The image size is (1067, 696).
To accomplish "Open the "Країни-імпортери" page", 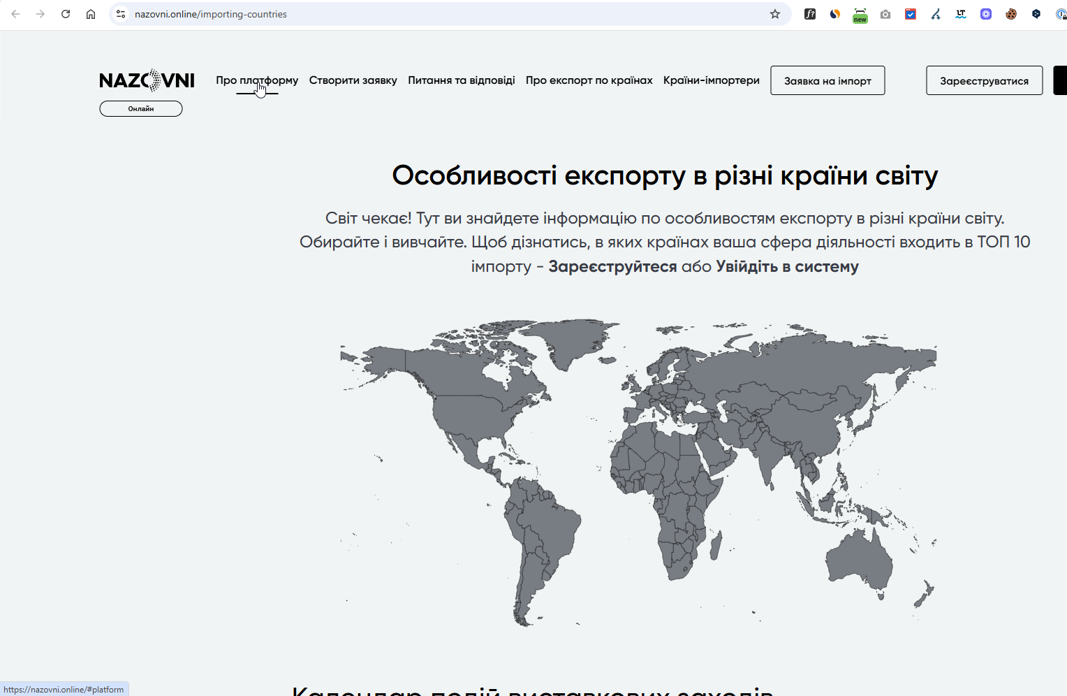I will tap(712, 80).
